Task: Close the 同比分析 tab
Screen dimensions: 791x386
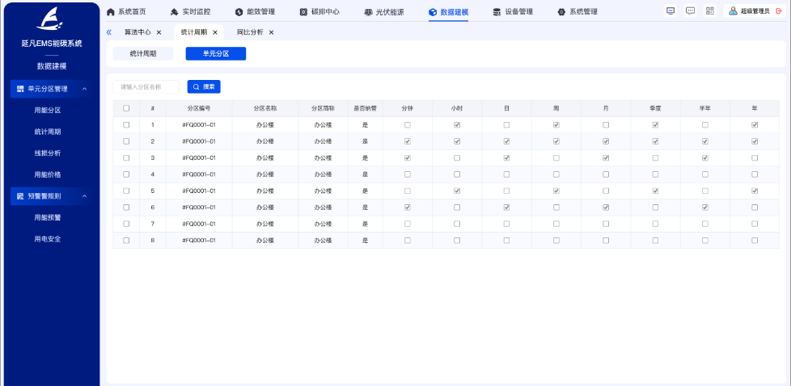Action: [271, 32]
